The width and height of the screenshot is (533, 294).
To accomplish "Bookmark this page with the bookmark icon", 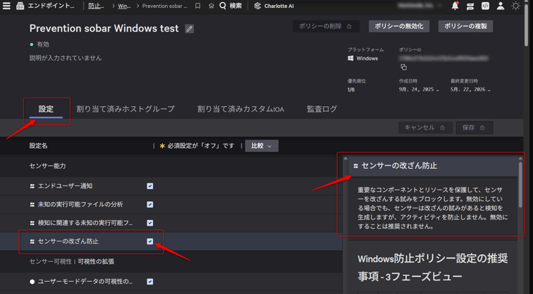I will click(x=198, y=6).
